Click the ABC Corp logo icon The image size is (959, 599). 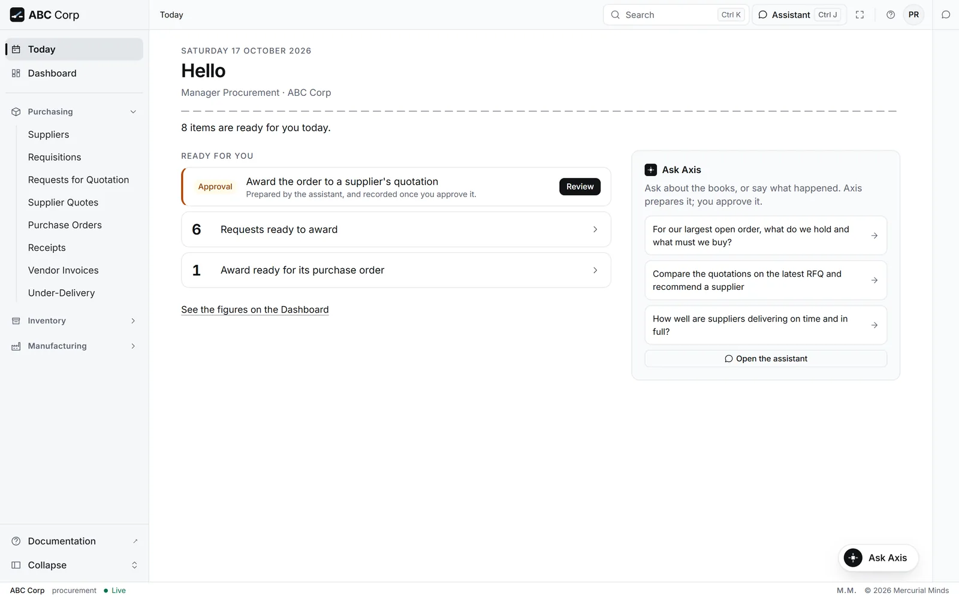[17, 15]
